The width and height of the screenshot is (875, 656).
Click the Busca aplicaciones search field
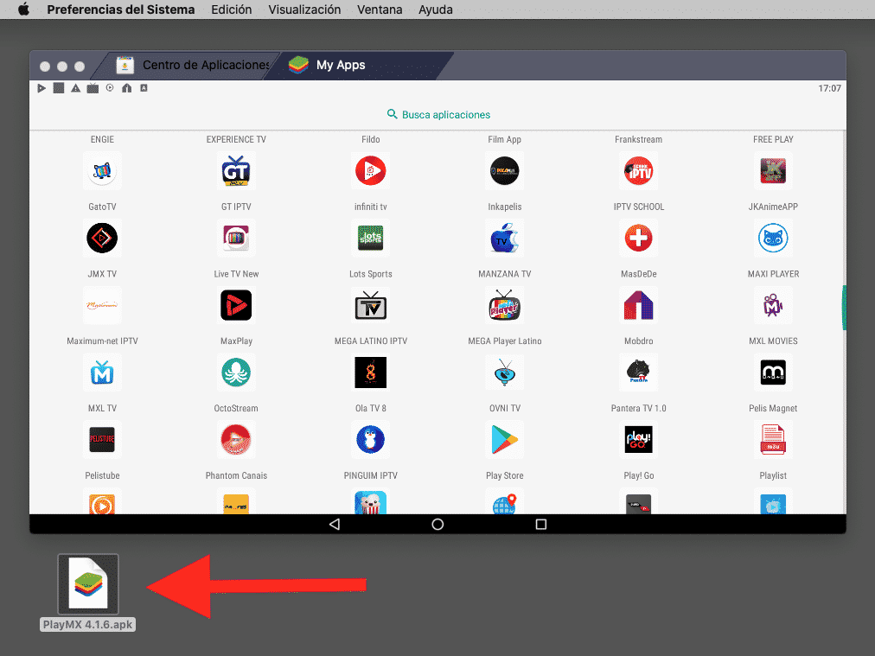[x=437, y=114]
